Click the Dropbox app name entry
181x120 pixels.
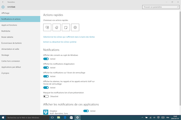53,111
